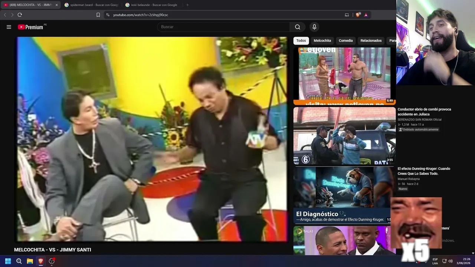Open Windows taskbar search
The image size is (475, 267).
coord(19,261)
